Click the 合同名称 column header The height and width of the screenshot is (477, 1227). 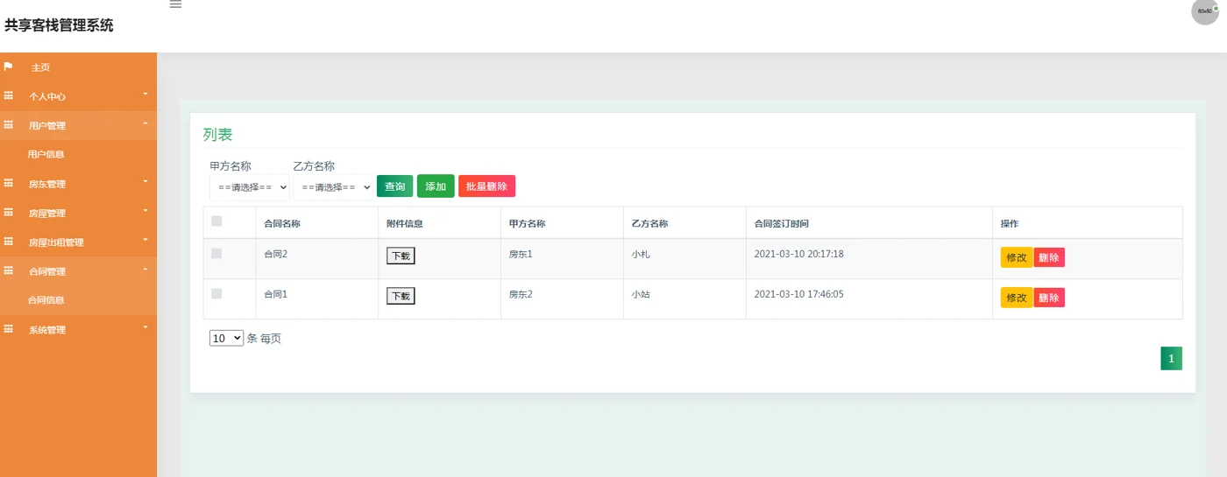(282, 224)
